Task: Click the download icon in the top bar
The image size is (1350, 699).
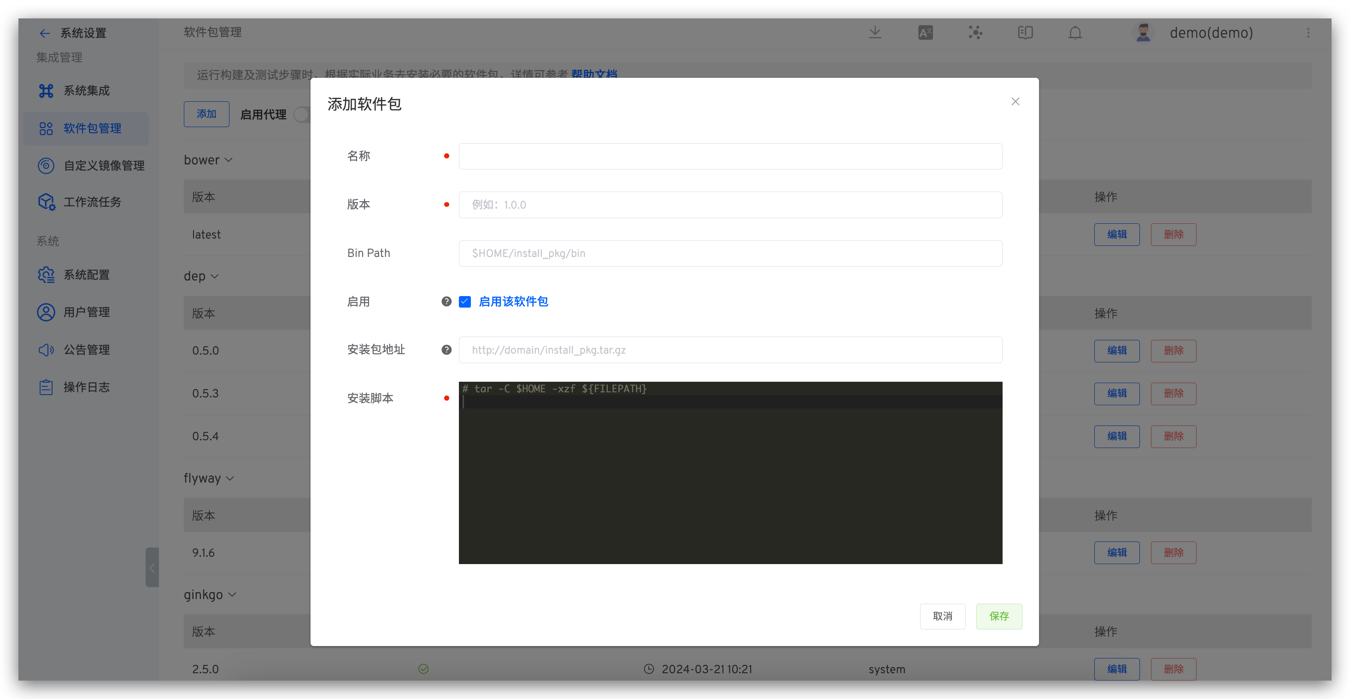Action: click(874, 32)
